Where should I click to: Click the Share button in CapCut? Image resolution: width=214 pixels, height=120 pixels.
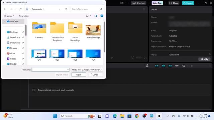tap(174, 3)
